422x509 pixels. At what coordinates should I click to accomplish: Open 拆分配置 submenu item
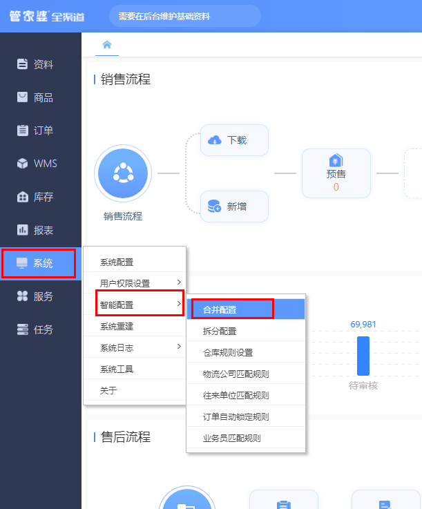[246, 331]
